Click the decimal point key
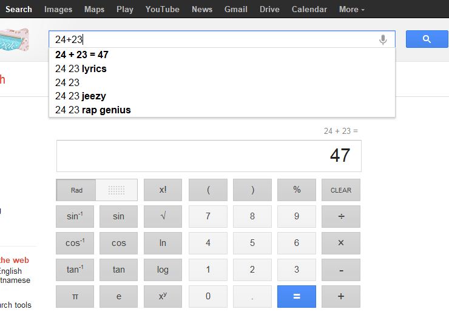This screenshot has width=449, height=312. (252, 296)
